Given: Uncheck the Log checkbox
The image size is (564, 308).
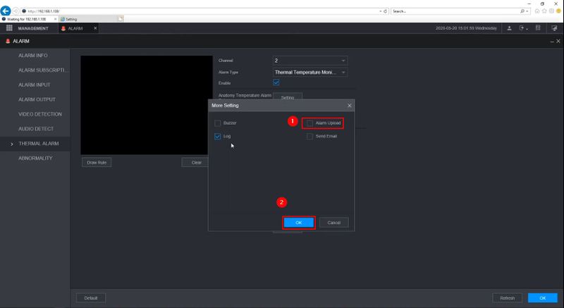Looking at the screenshot, I should [218, 136].
